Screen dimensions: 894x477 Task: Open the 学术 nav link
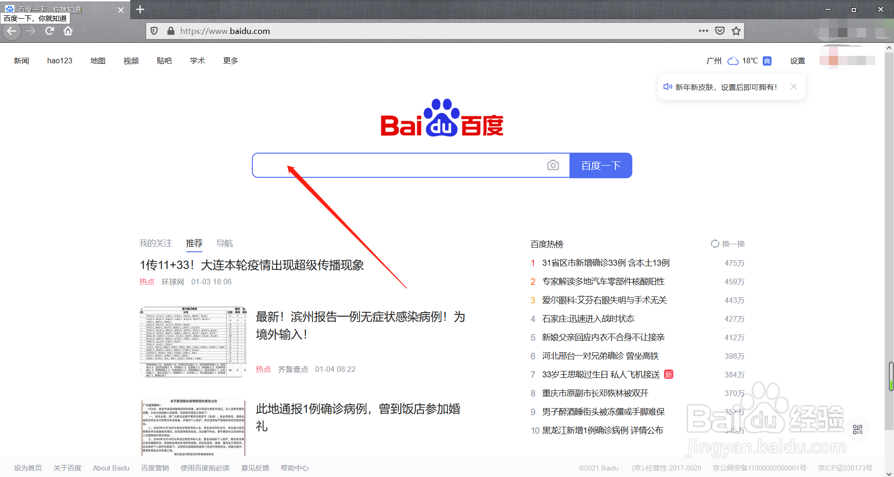[x=197, y=61]
